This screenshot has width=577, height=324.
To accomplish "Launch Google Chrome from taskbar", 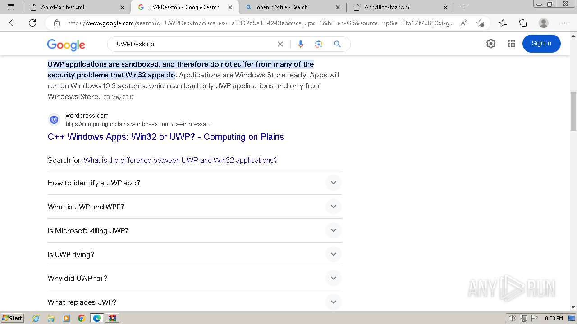I will 82,318.
